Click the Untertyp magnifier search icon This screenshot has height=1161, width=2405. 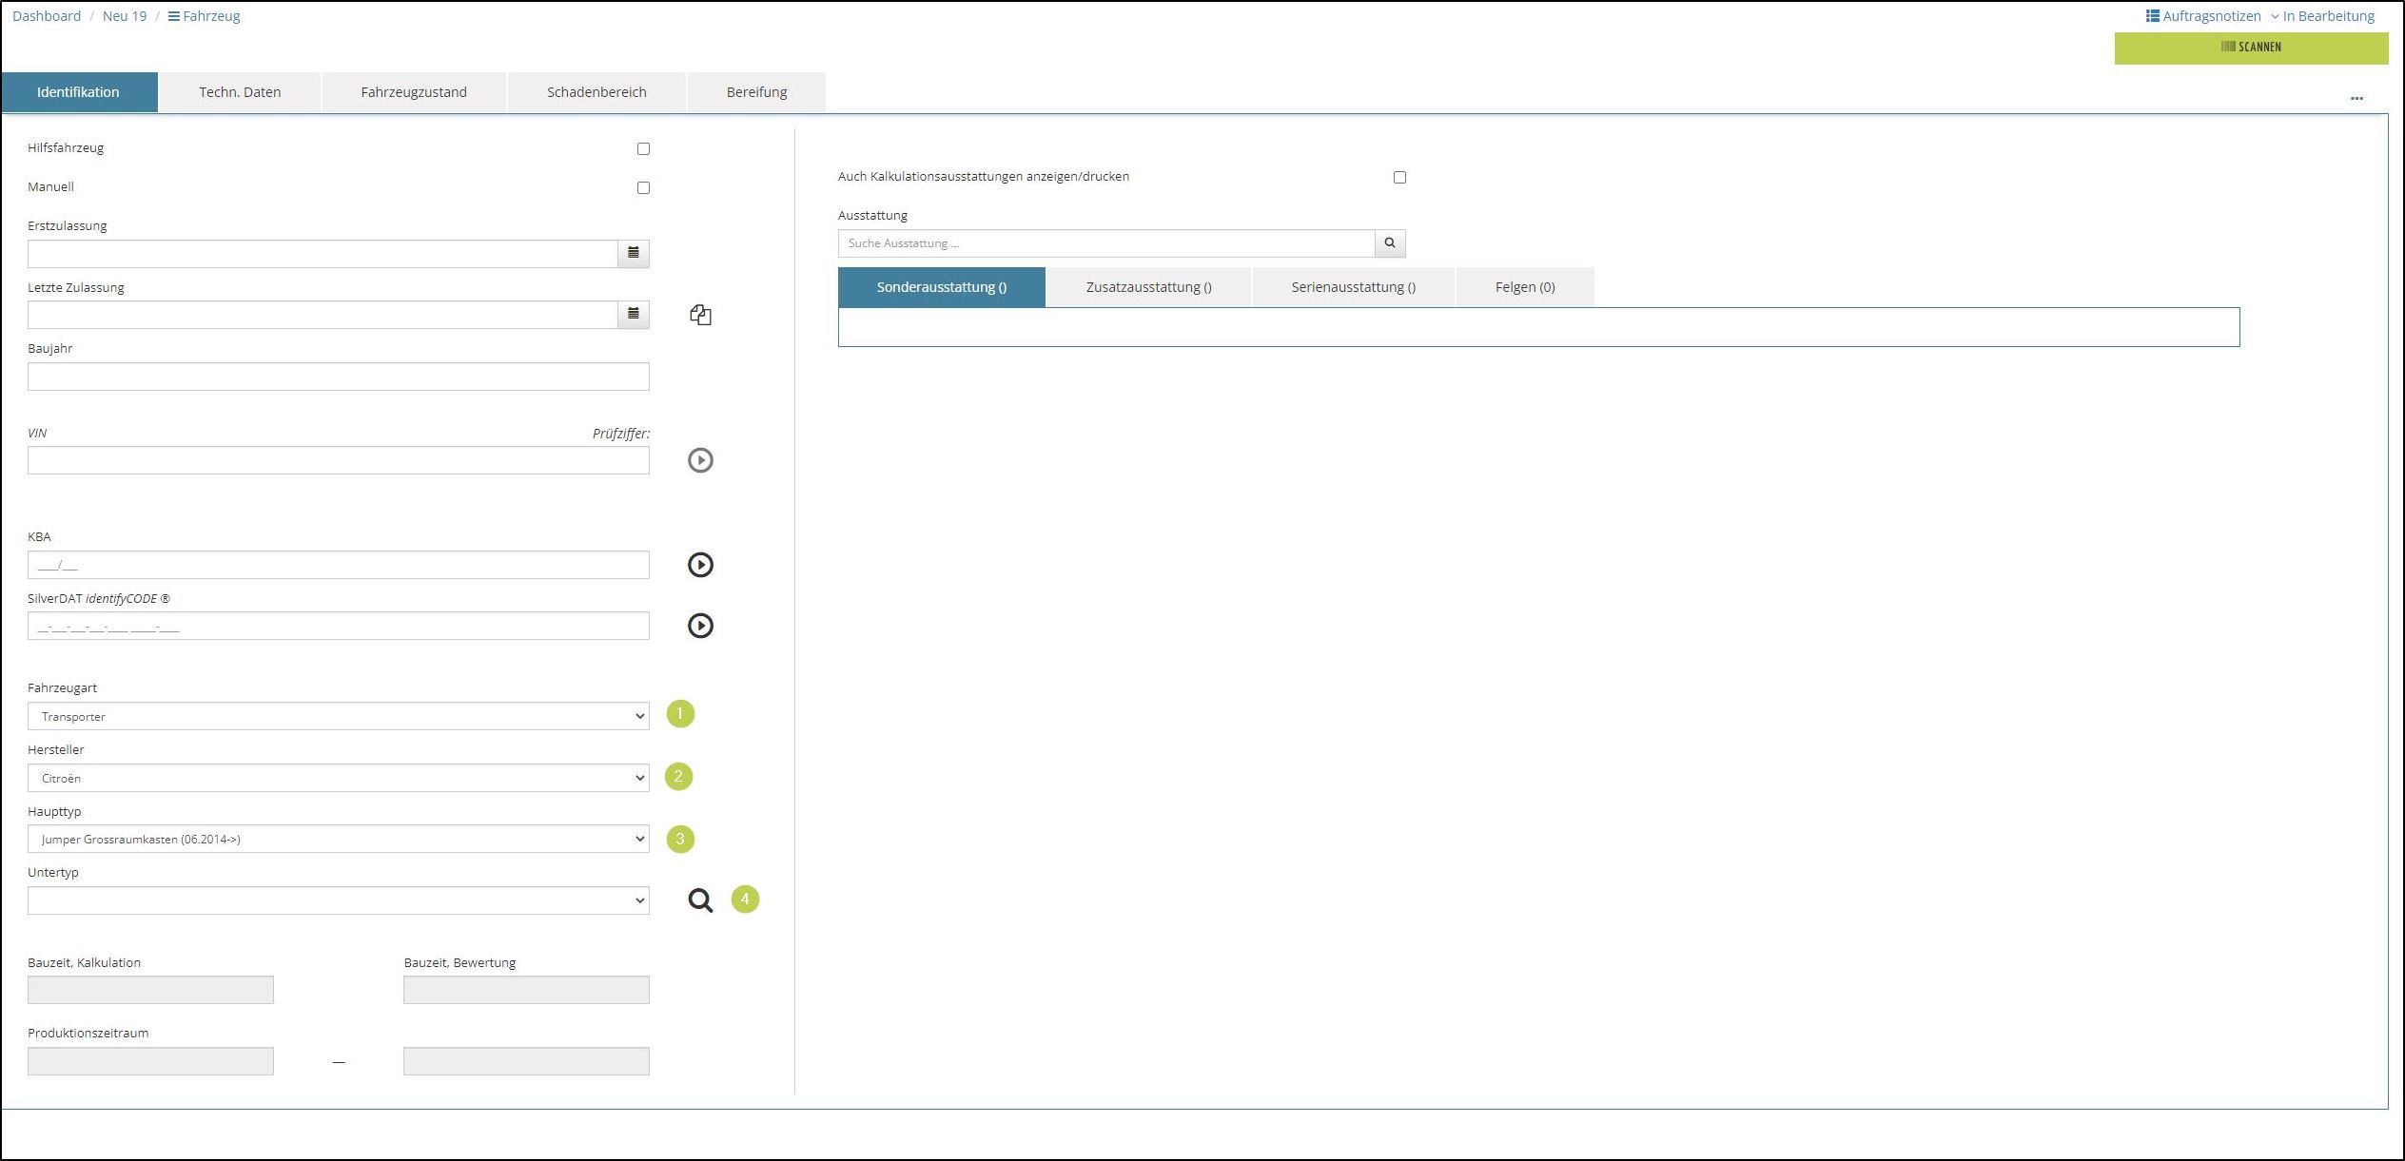point(700,900)
